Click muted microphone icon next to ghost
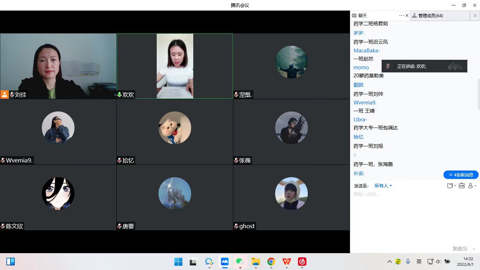 pyautogui.click(x=236, y=226)
